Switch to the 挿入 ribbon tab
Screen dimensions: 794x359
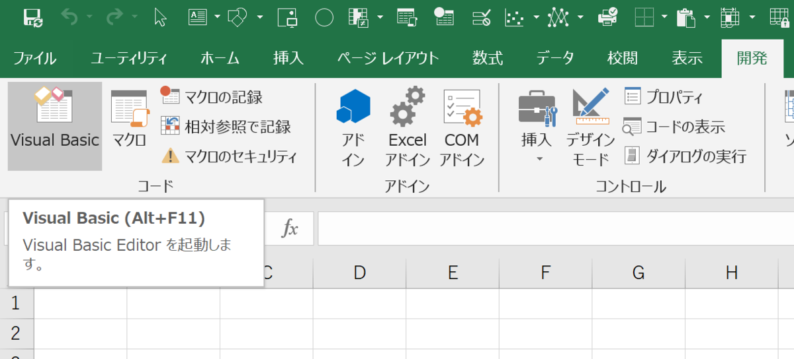click(x=288, y=58)
